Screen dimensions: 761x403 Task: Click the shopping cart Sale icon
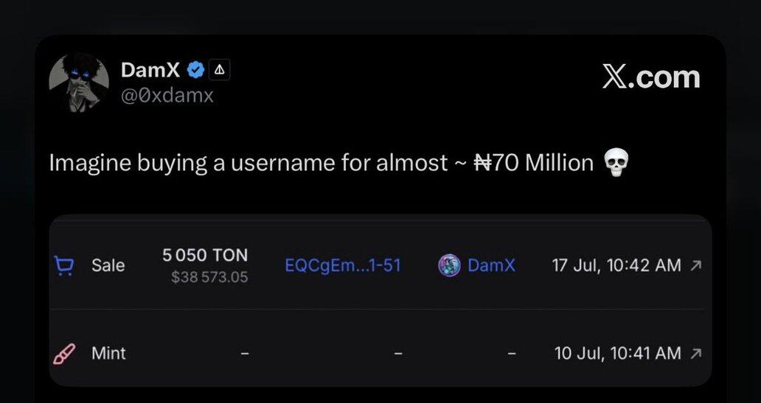tap(65, 265)
